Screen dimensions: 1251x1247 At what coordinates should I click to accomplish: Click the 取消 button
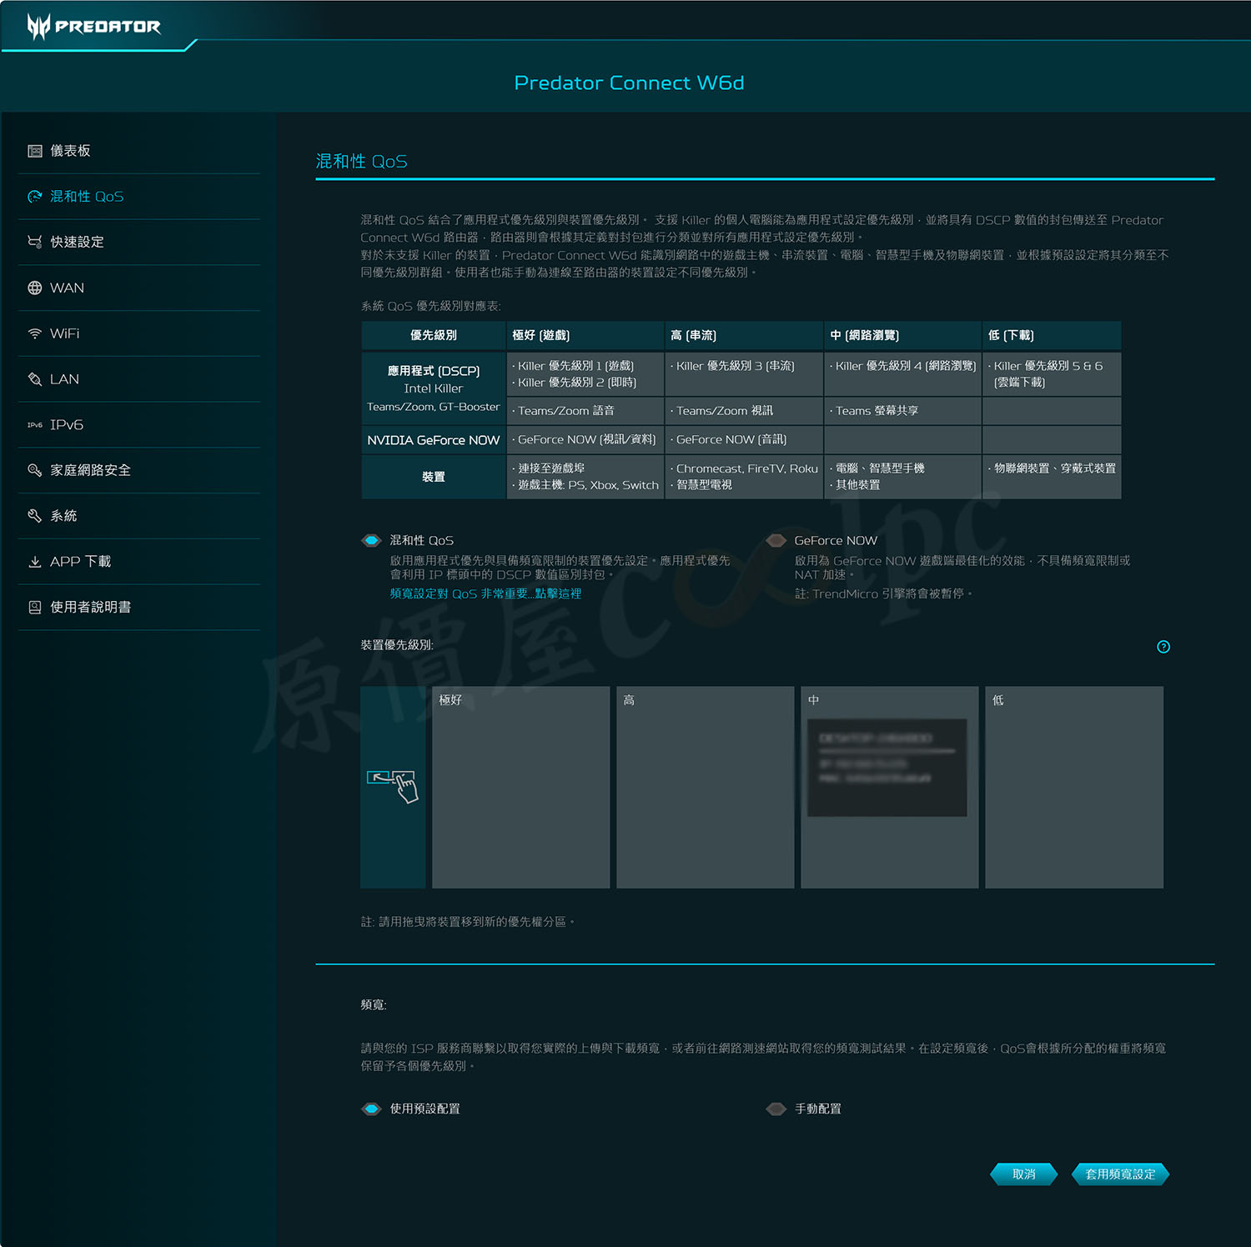pos(1023,1174)
